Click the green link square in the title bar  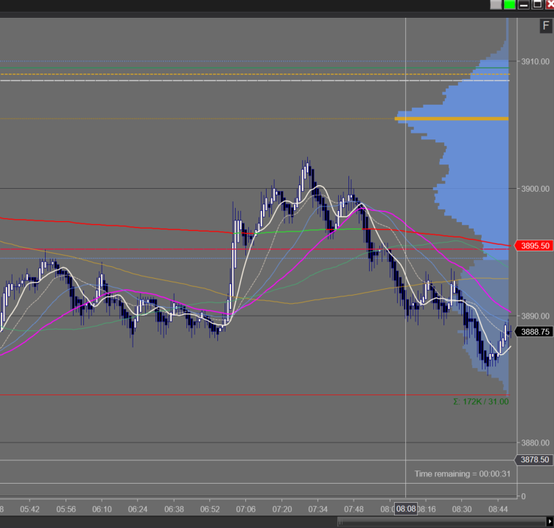(x=510, y=4)
